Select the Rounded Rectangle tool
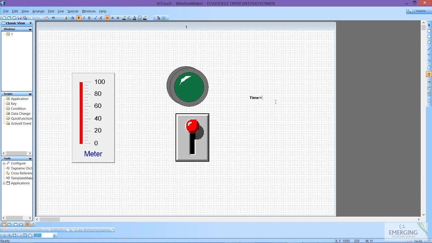This screenshot has width=432, height=243. point(429,36)
